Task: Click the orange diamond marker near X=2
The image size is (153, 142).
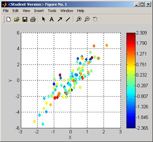Action: click(x=107, y=45)
